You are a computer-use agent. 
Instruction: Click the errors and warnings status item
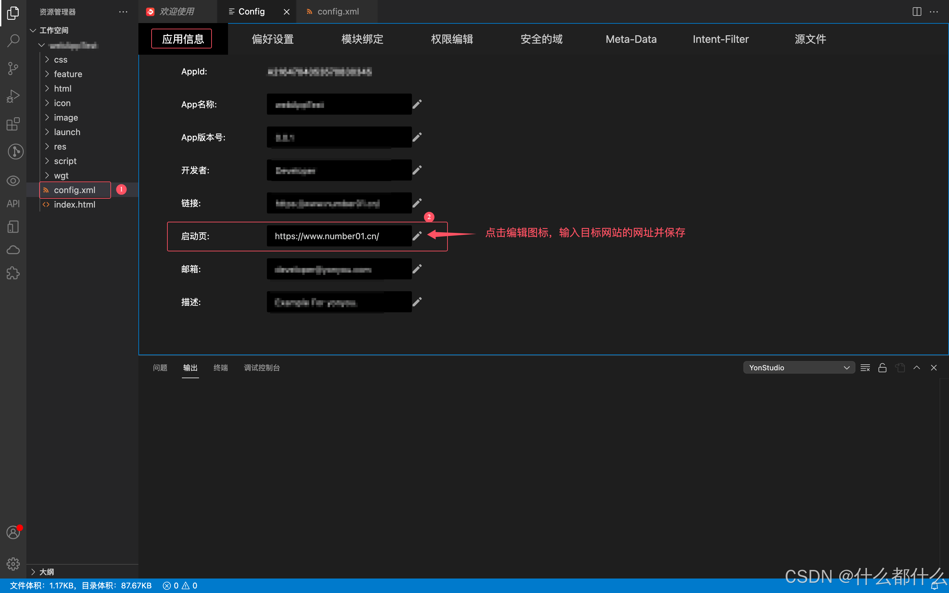180,585
